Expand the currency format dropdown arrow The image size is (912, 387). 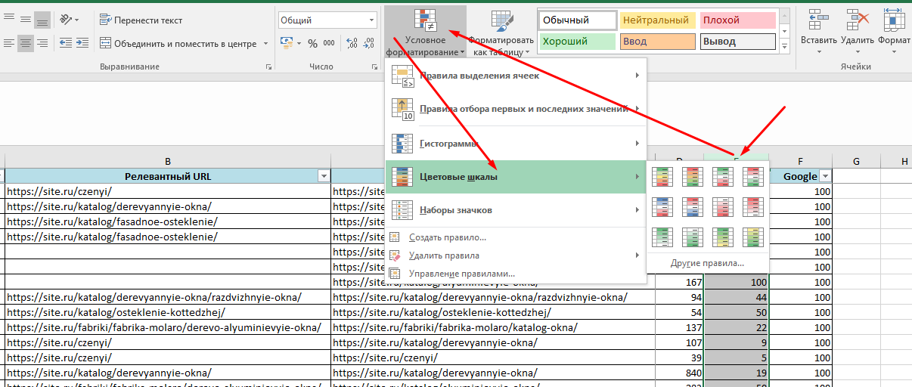click(299, 43)
